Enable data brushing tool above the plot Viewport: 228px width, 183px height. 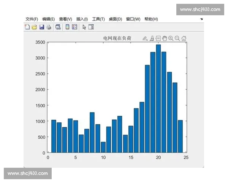(152, 39)
